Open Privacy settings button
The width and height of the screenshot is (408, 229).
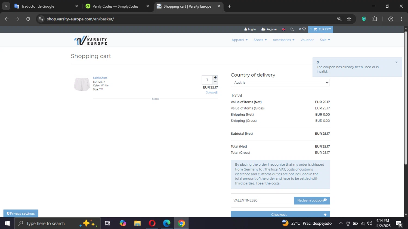click(x=21, y=214)
